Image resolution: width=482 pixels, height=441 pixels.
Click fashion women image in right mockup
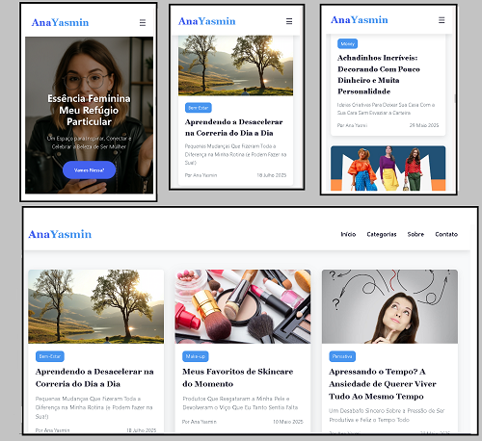[x=388, y=169]
